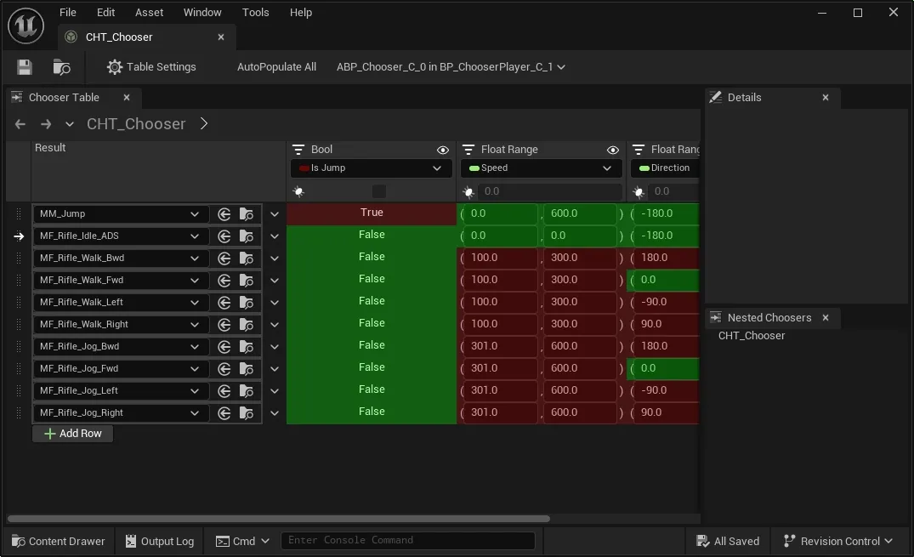Save the asset with the floppy disk icon
This screenshot has width=914, height=557.
pyautogui.click(x=25, y=67)
